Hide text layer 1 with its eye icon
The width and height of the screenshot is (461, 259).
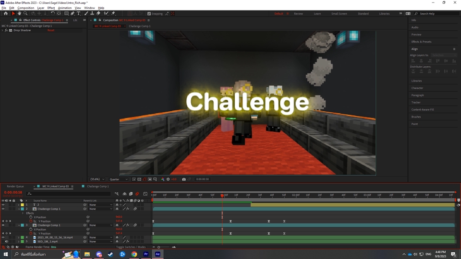3,205
